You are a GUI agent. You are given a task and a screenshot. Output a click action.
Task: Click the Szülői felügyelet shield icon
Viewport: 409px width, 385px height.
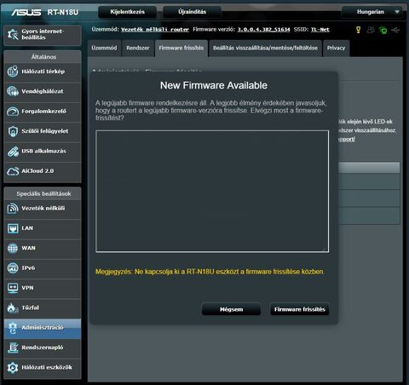[x=13, y=131]
